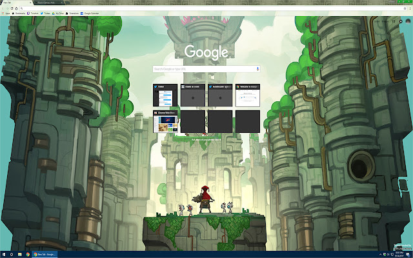Screen dimensions: 413x258
Task: Click the Images link at top right
Action: pos(385,21)
